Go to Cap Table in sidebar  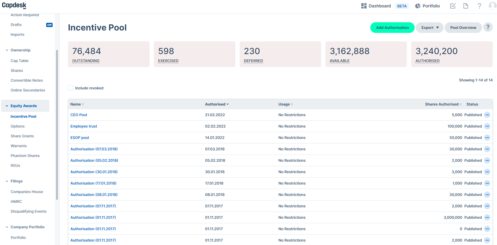point(19,61)
